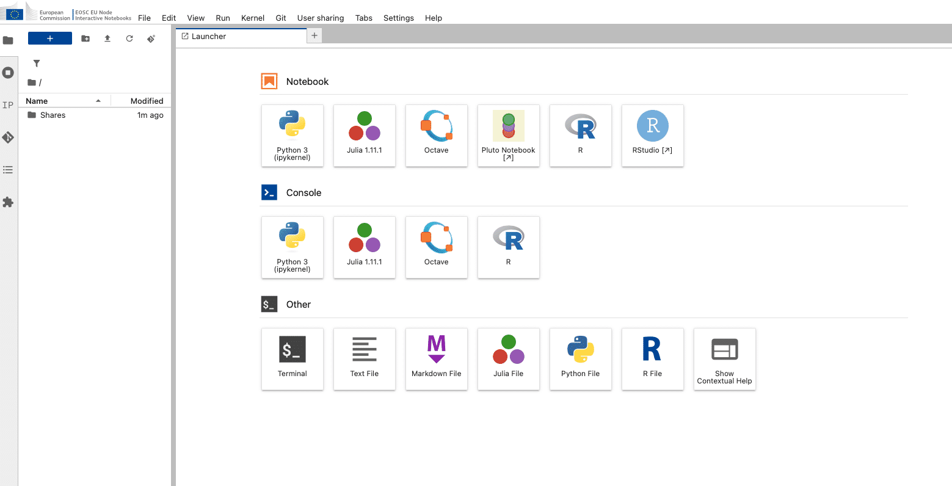Click the '1m ago' modified text
Image resolution: width=952 pixels, height=486 pixels.
click(x=150, y=115)
